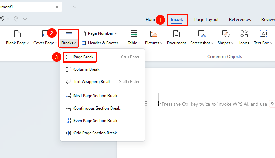Click the Breaks icon in ribbon
The image size is (275, 158).
(69, 34)
